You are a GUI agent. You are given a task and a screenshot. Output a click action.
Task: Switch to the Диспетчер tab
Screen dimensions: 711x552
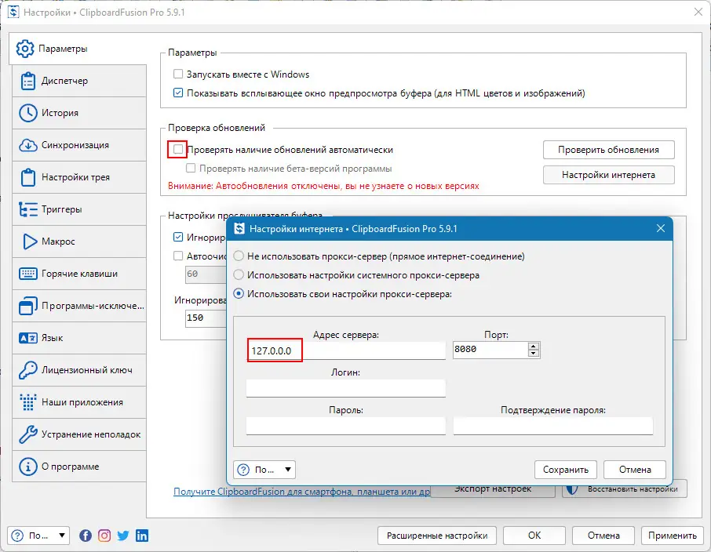[79, 81]
